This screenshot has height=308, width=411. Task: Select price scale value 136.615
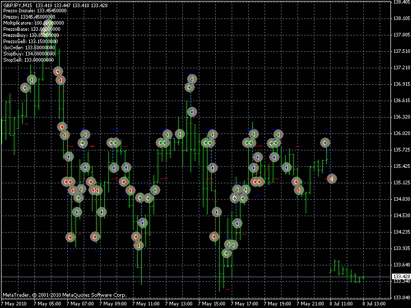coord(401,101)
